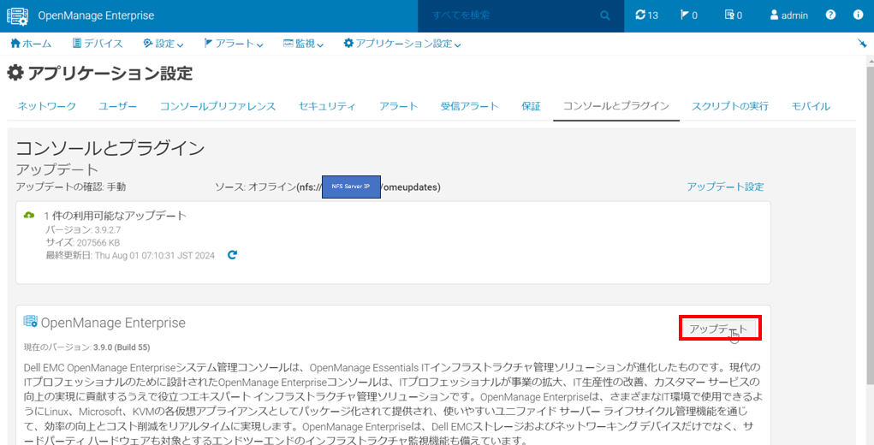
Task: Expand the アラート dropdown menu
Action: coord(234,44)
